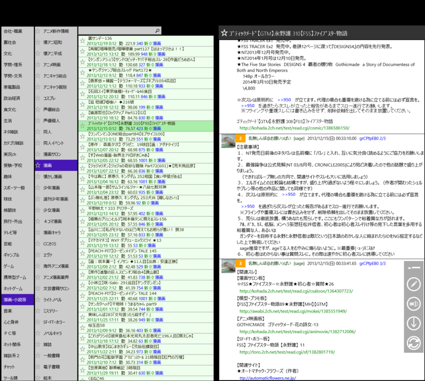Open the 進撃の巨人スピンオフ総合4 thread
425x381 pixels.
click(146, 274)
